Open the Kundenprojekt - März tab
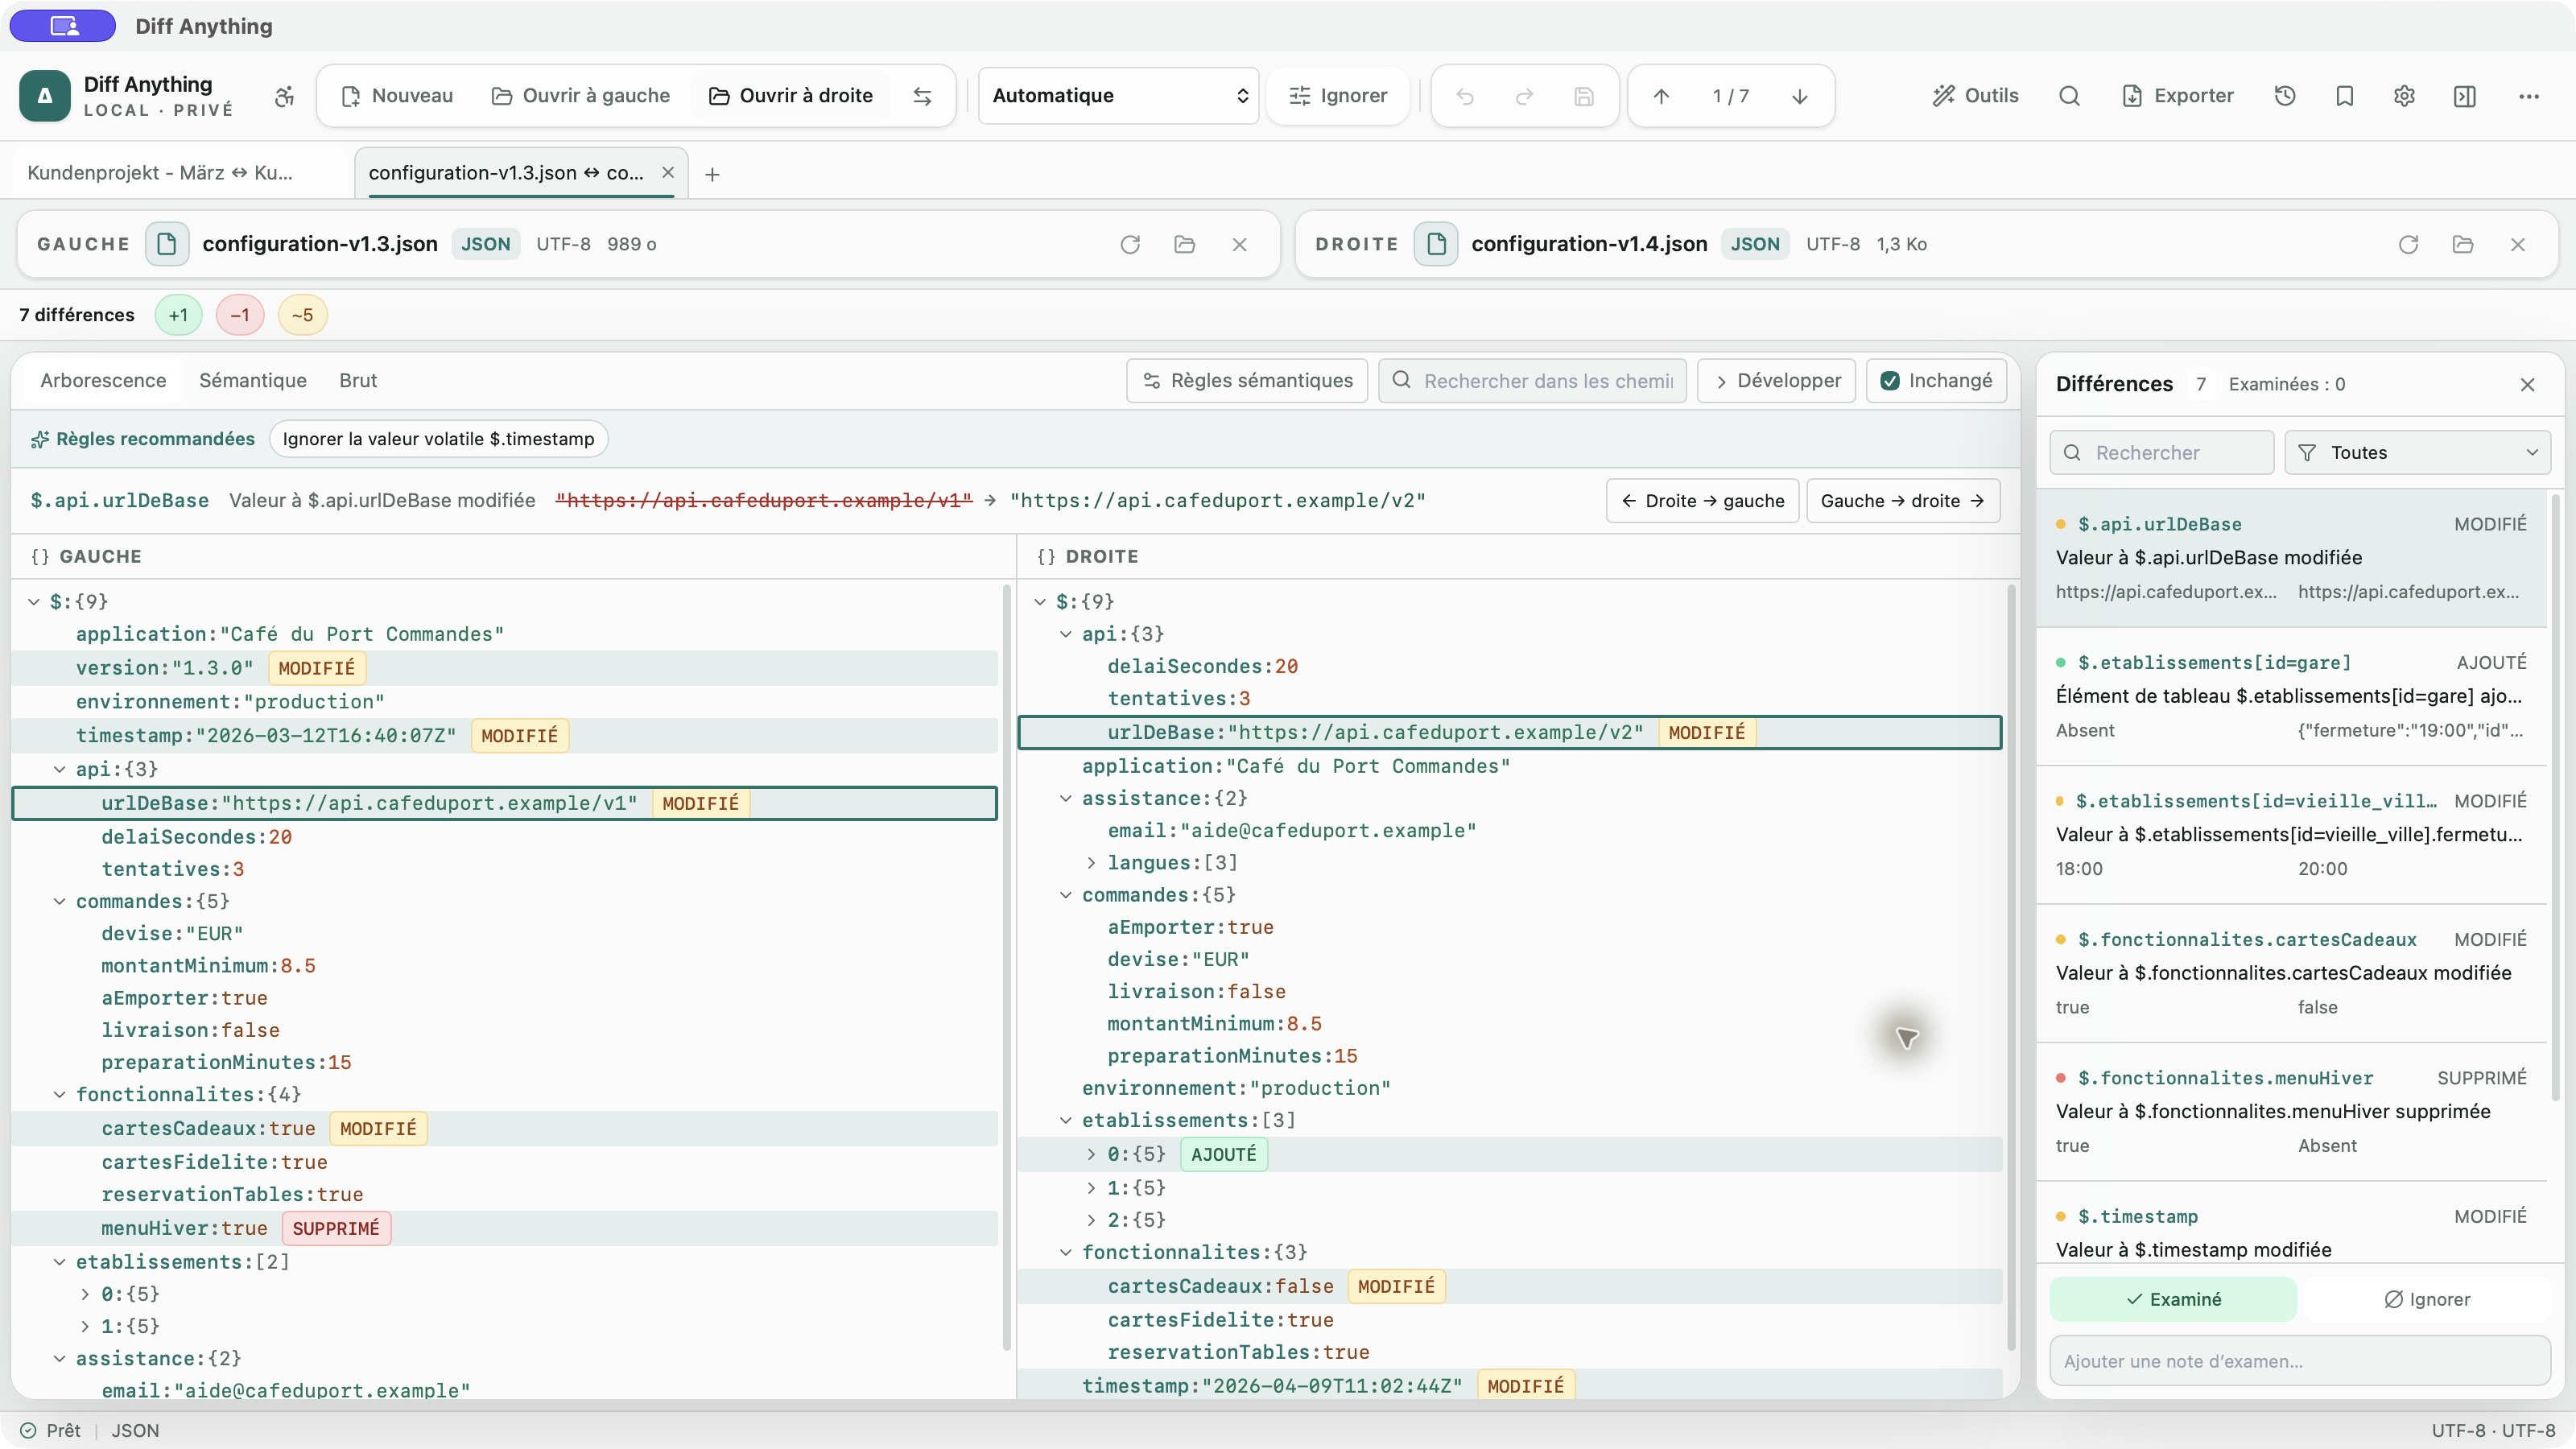 click(x=160, y=173)
